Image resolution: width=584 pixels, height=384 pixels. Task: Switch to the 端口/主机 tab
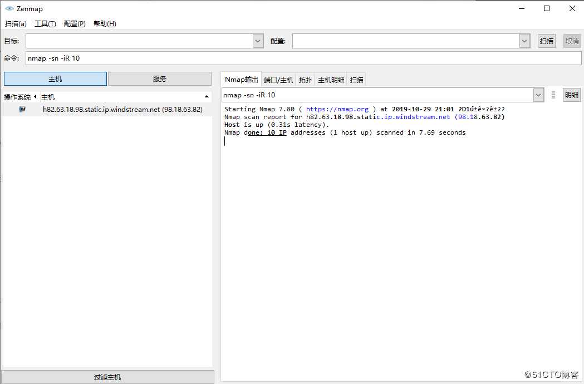pos(278,80)
